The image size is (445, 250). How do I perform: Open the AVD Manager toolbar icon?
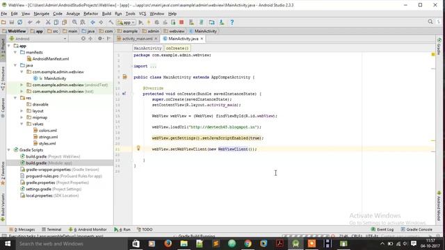(192, 22)
